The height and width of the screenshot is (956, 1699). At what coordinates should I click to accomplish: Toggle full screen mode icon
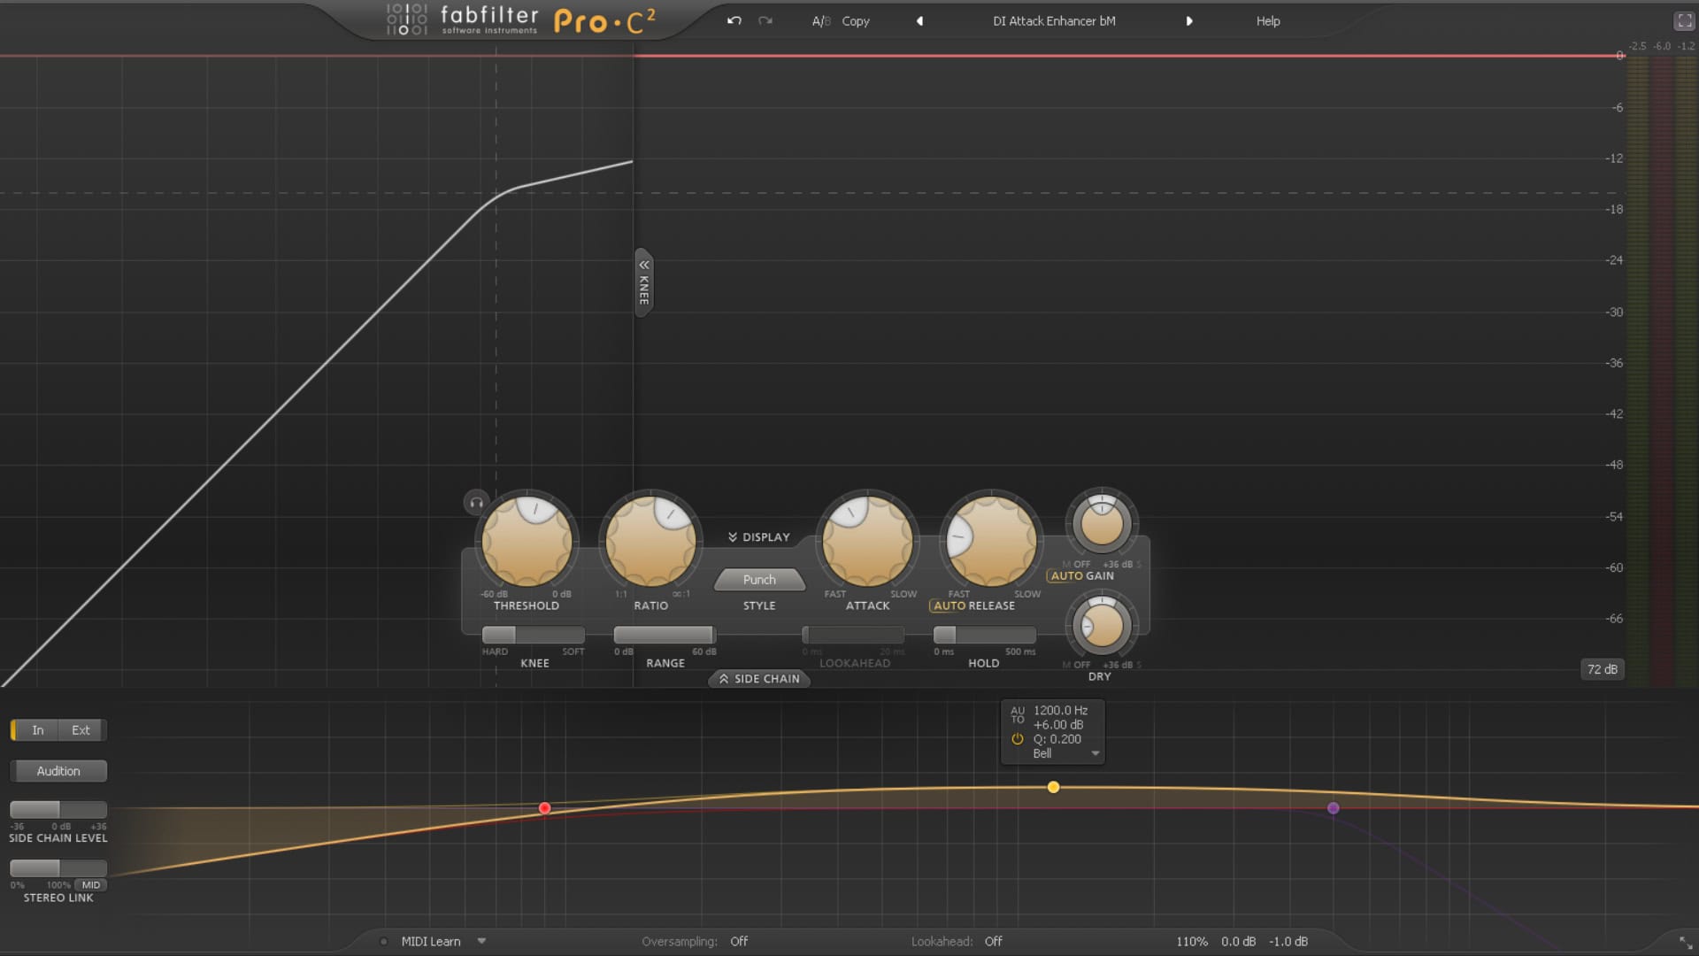tap(1683, 20)
